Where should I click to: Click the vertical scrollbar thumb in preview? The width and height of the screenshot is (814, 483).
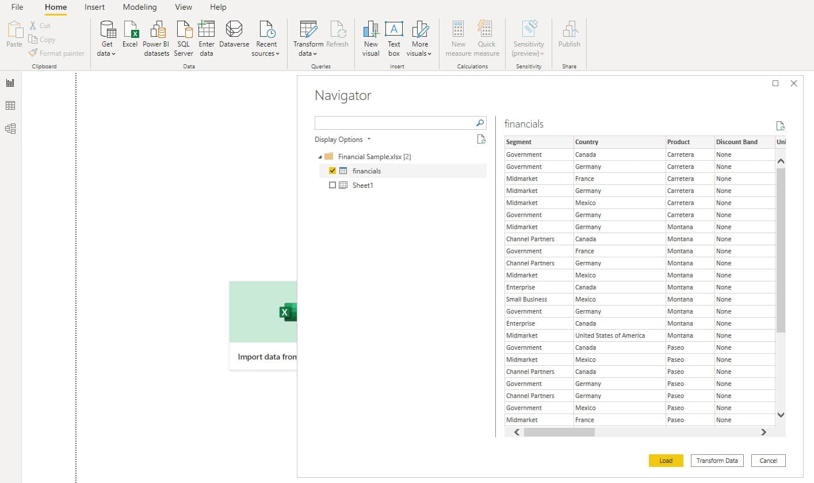coord(781,250)
